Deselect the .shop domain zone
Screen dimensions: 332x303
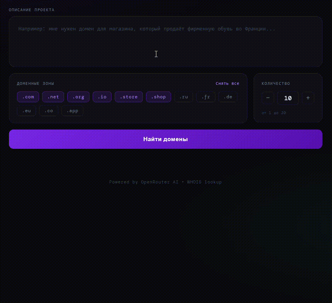click(x=158, y=97)
